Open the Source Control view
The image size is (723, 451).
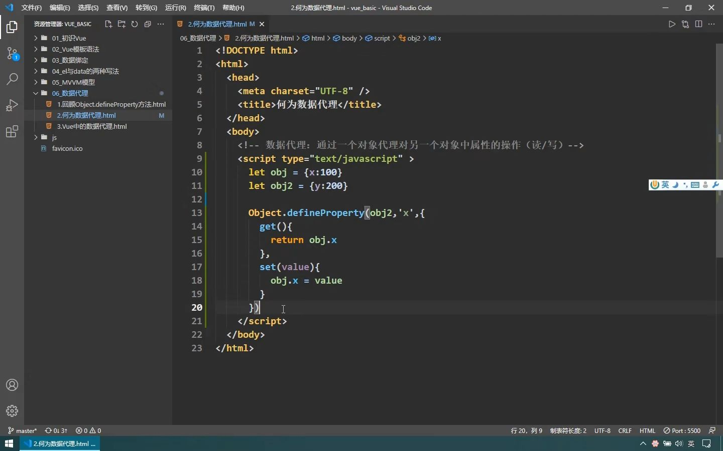[x=12, y=53]
